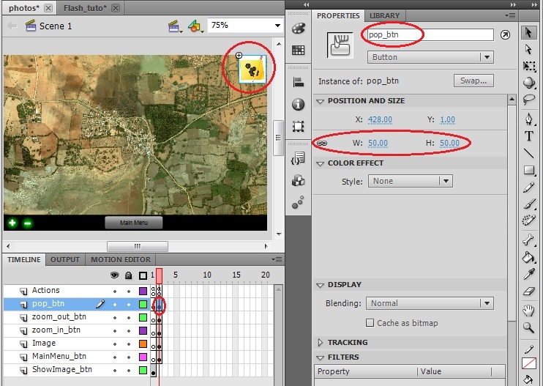Select the 3D Rotation tool
543x386 pixels.
click(528, 83)
